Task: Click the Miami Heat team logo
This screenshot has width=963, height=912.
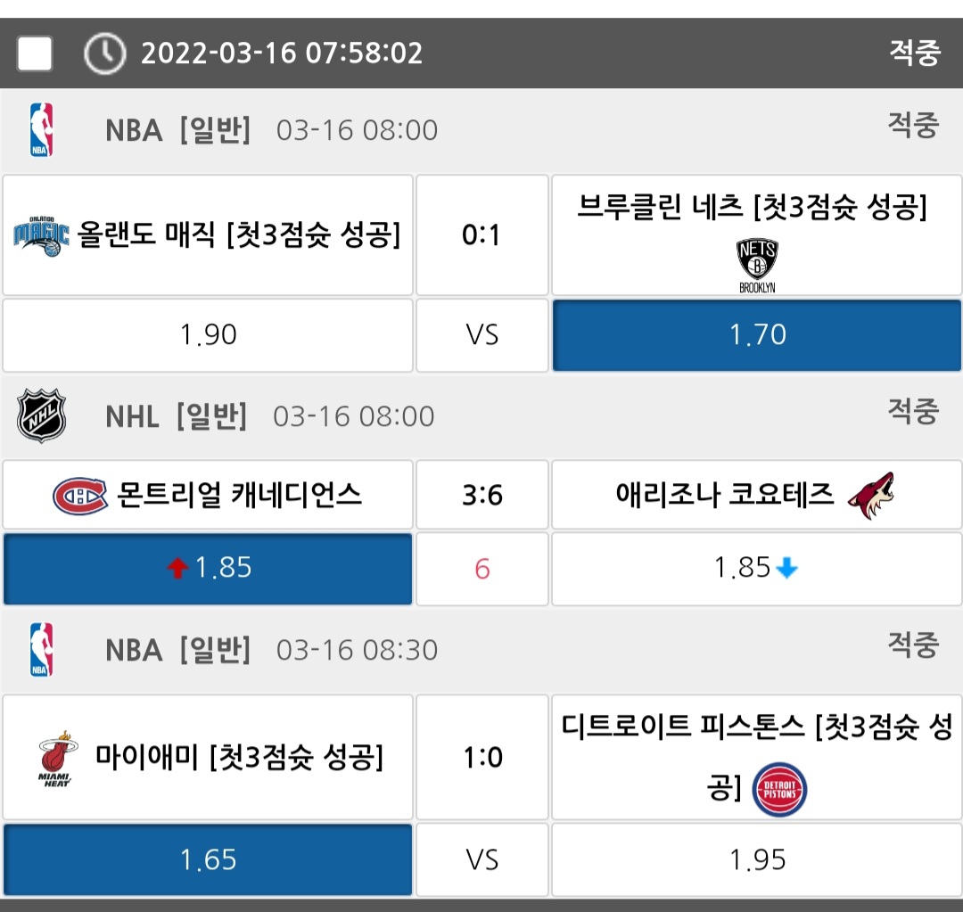Action: 55,759
